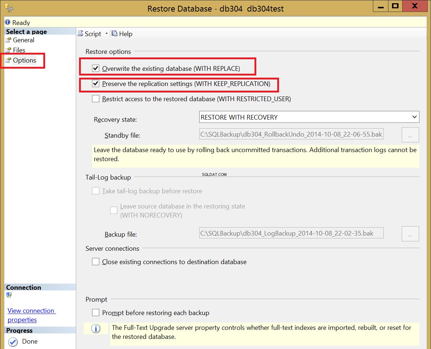Image resolution: width=431 pixels, height=349 pixels.
Task: Expand the Script dropdown arrow
Action: tap(106, 34)
